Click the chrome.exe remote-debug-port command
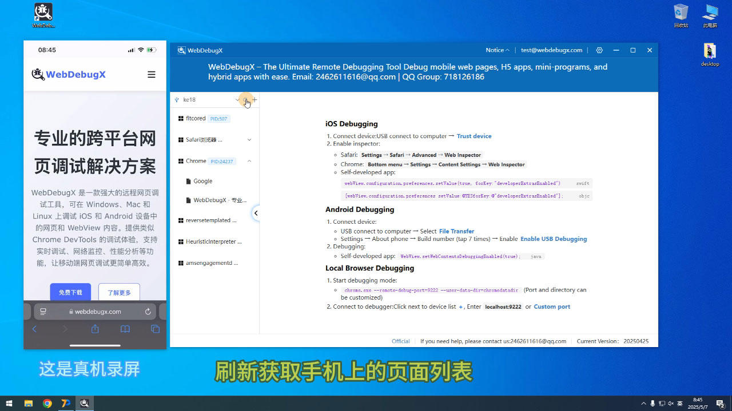 [431, 290]
